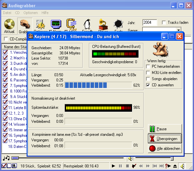Click the volume slider thumb
194x171 pixels.
pos(172,158)
